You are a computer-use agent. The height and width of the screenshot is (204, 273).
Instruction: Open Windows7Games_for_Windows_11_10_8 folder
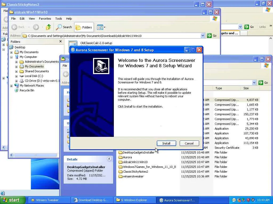149,167
